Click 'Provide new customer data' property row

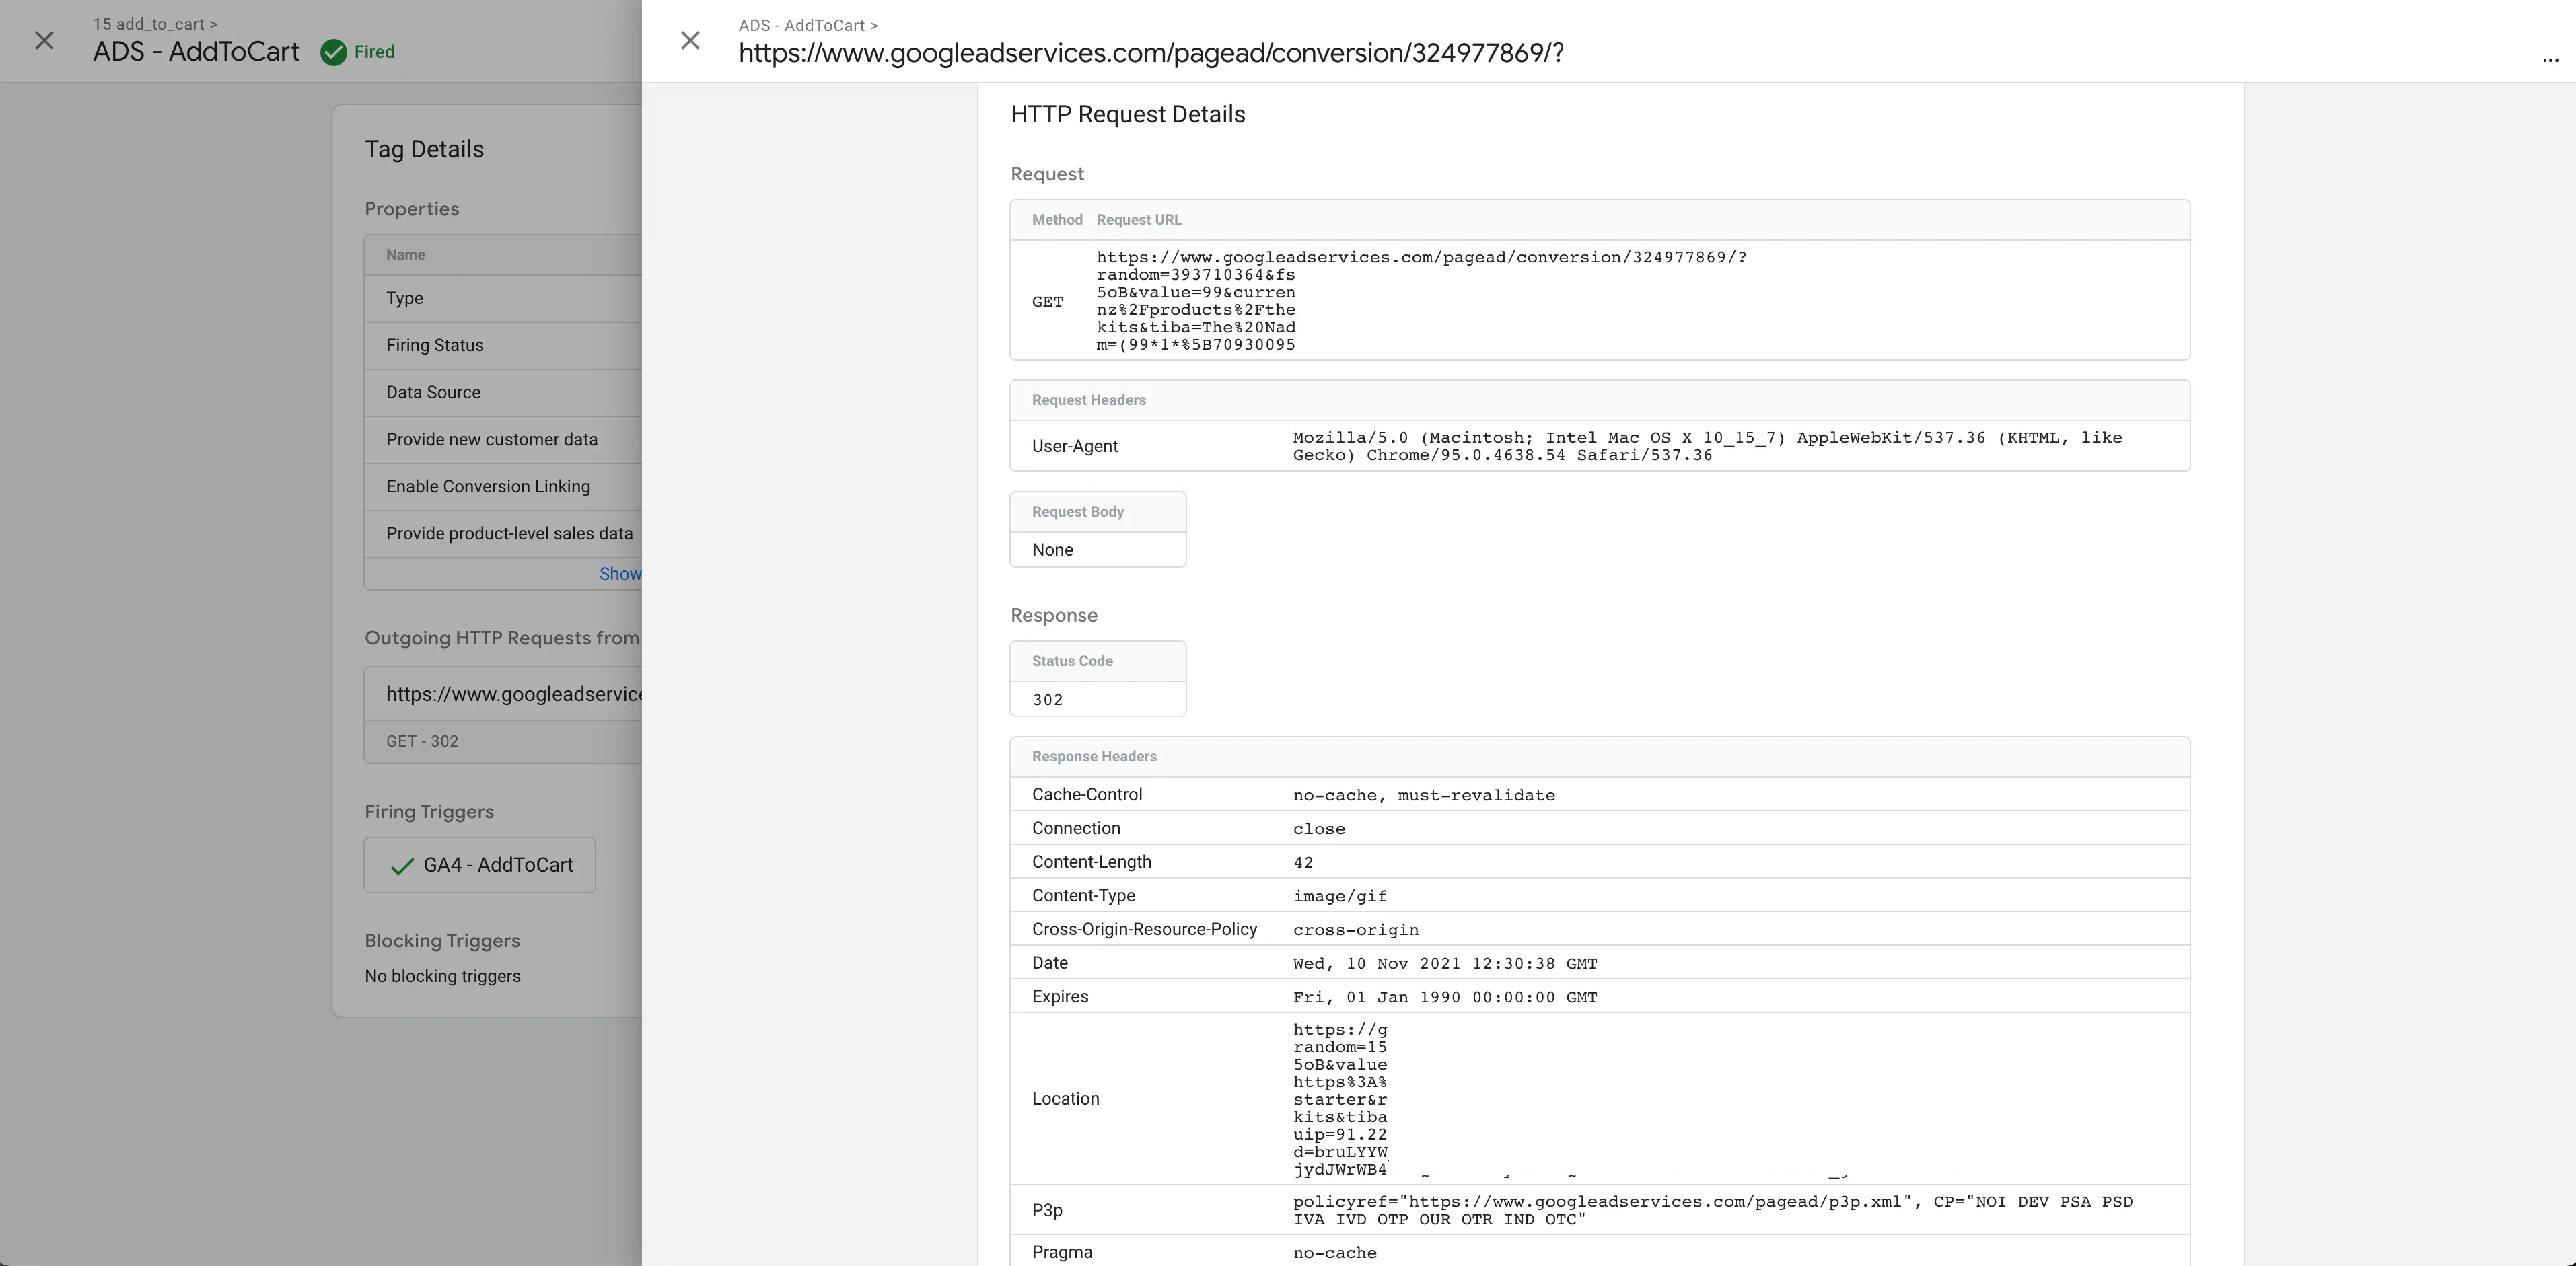(503, 439)
